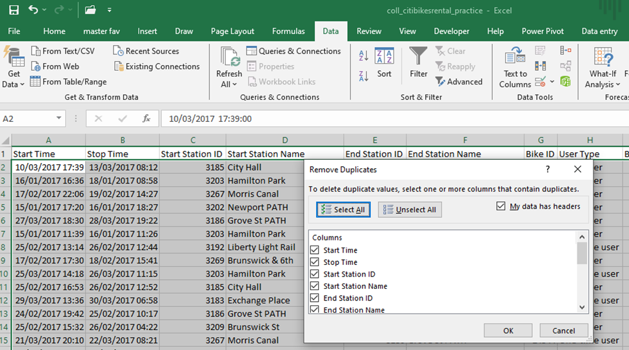Click Queries & Connections icon
The height and width of the screenshot is (350, 629).
coord(251,51)
